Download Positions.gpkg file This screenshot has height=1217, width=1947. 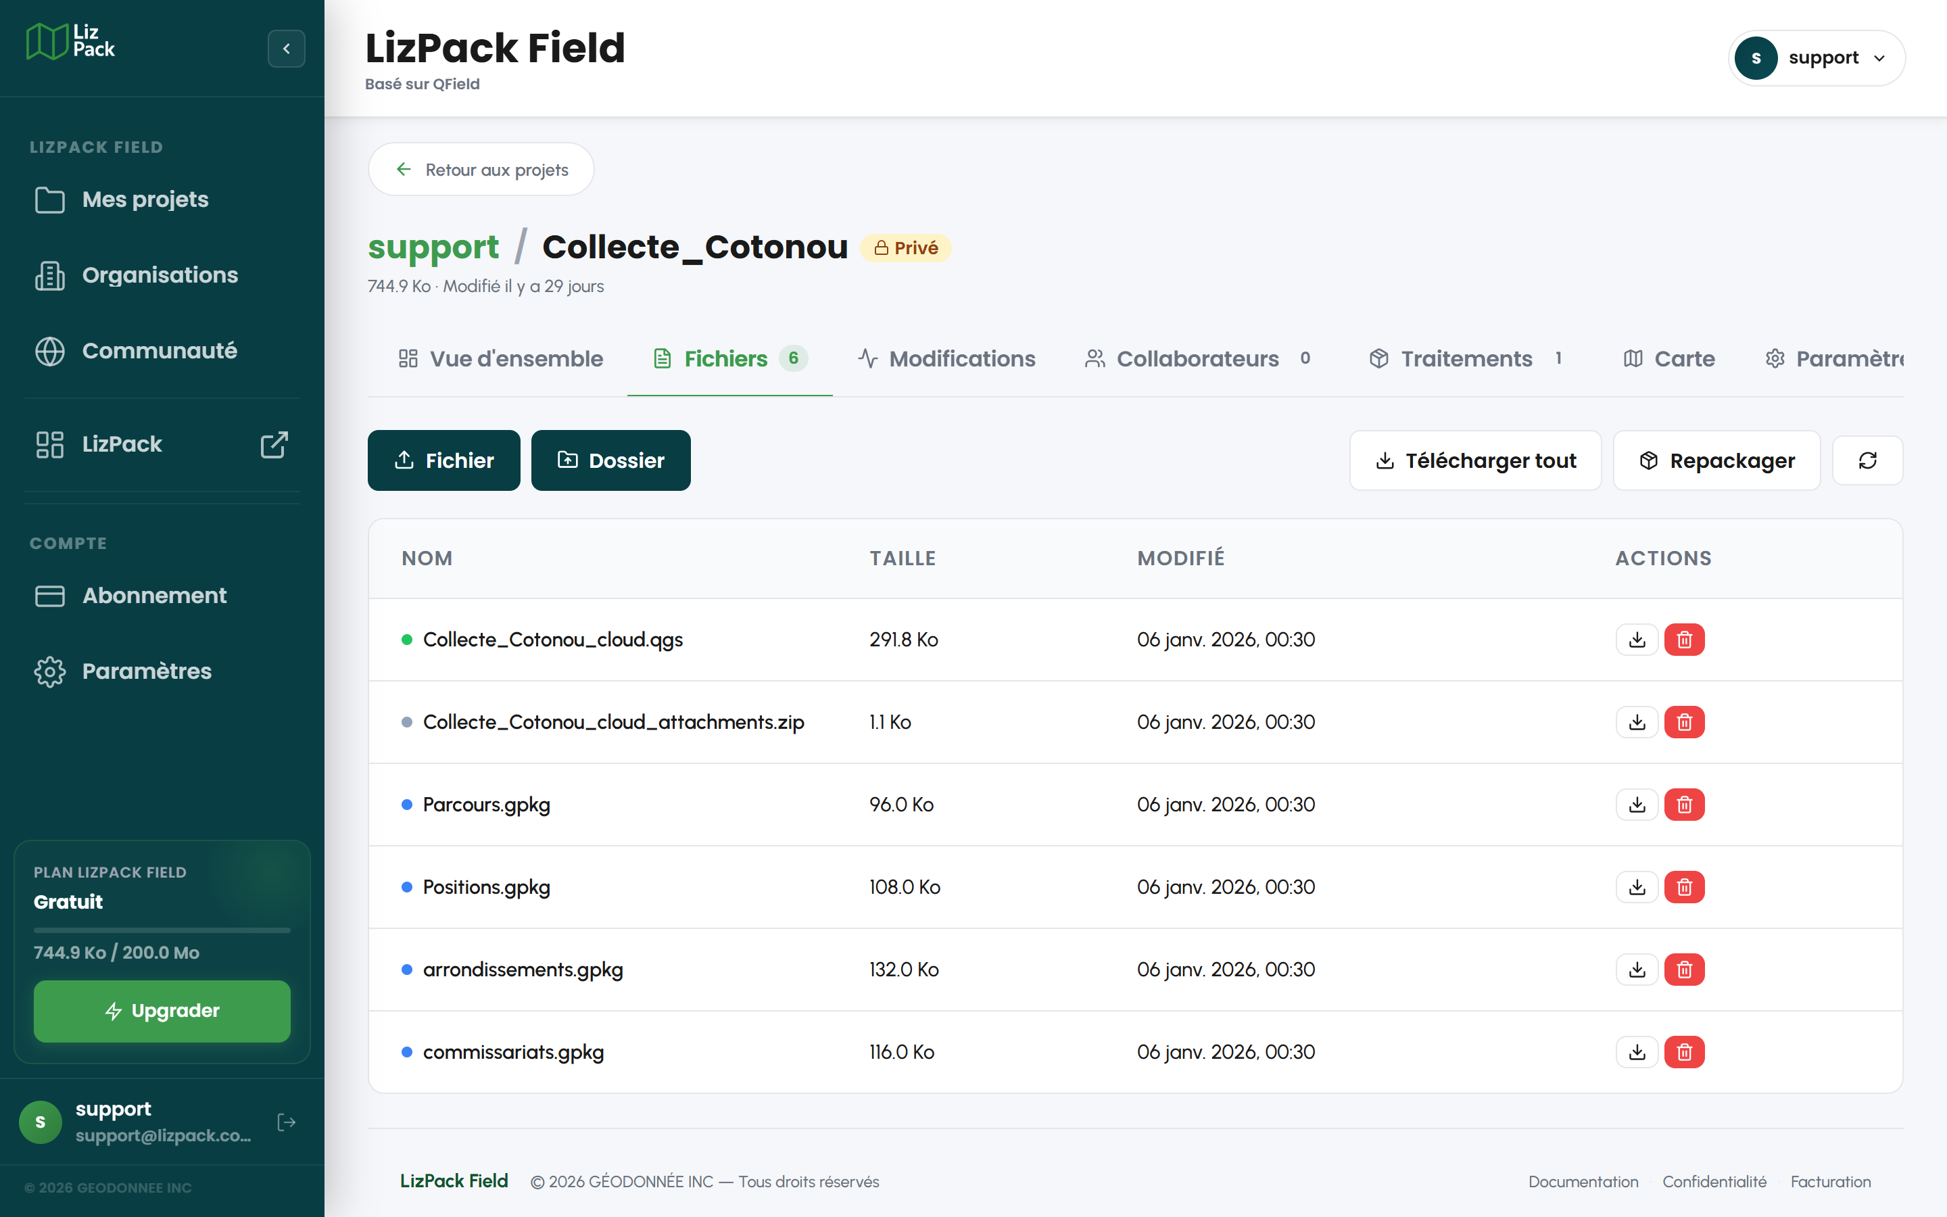point(1637,887)
